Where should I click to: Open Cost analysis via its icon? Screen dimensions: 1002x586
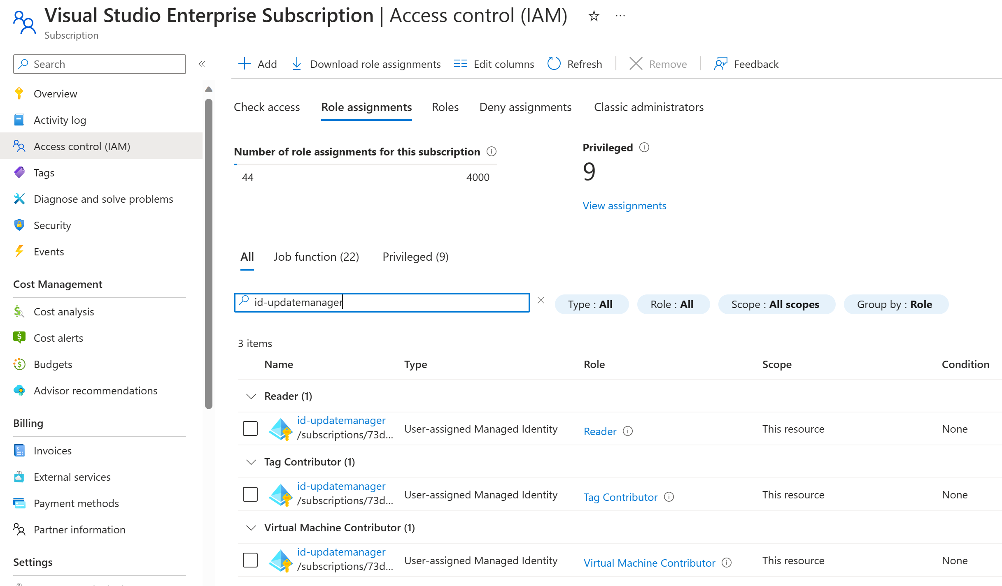(x=19, y=311)
